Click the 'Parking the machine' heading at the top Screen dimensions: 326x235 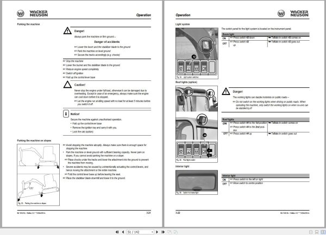(x=28, y=24)
